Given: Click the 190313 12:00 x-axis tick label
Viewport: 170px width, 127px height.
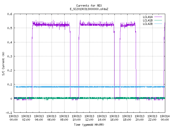Looking at the screenshot, I should (x=89, y=118).
